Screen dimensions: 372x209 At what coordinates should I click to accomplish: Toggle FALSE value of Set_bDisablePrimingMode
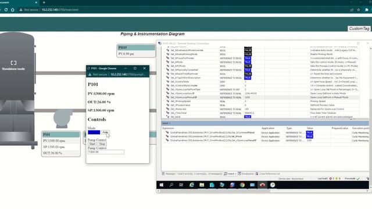[x=248, y=54]
